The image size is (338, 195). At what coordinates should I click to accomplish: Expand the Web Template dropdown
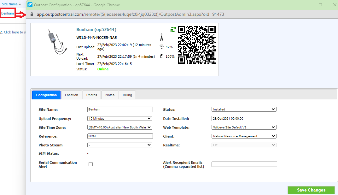244,127
